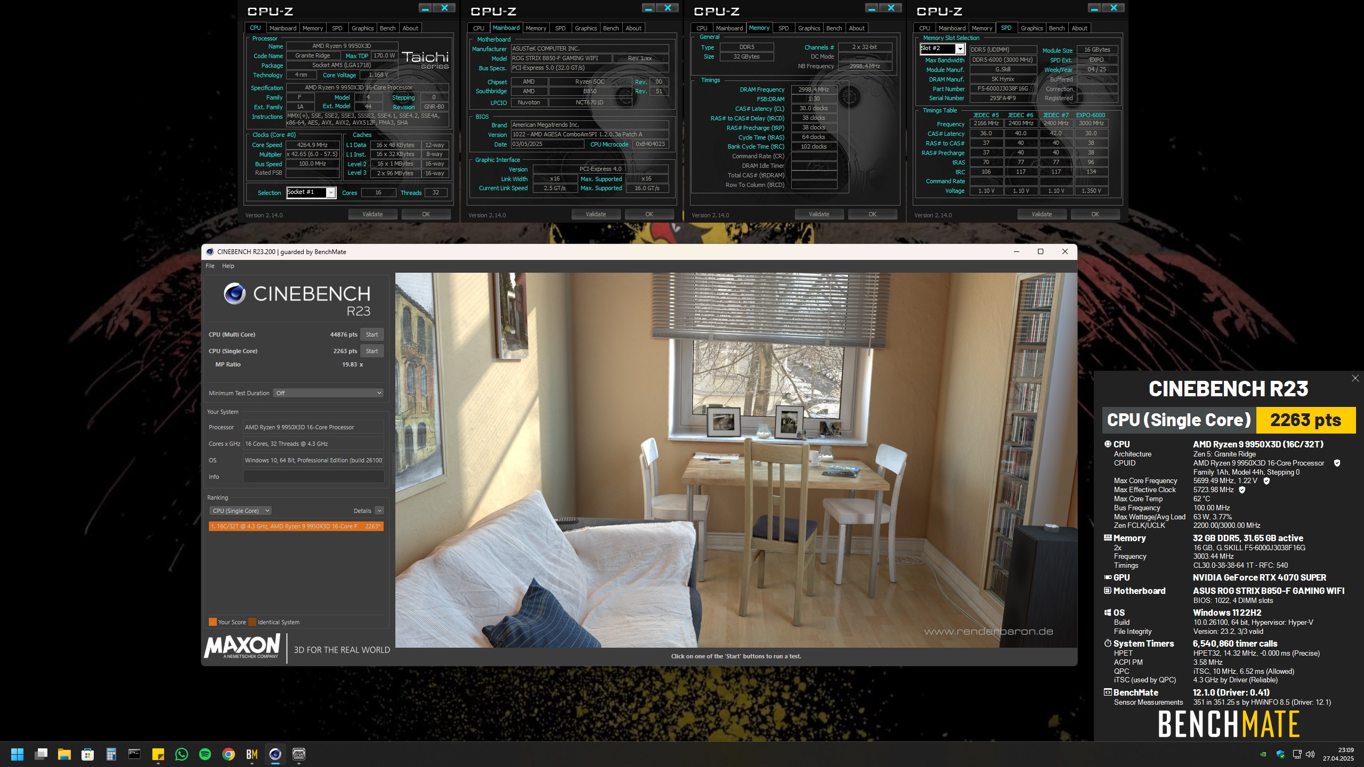Open the Terminal taskbar icon
Viewport: 1364px width, 767px height.
pyautogui.click(x=134, y=754)
